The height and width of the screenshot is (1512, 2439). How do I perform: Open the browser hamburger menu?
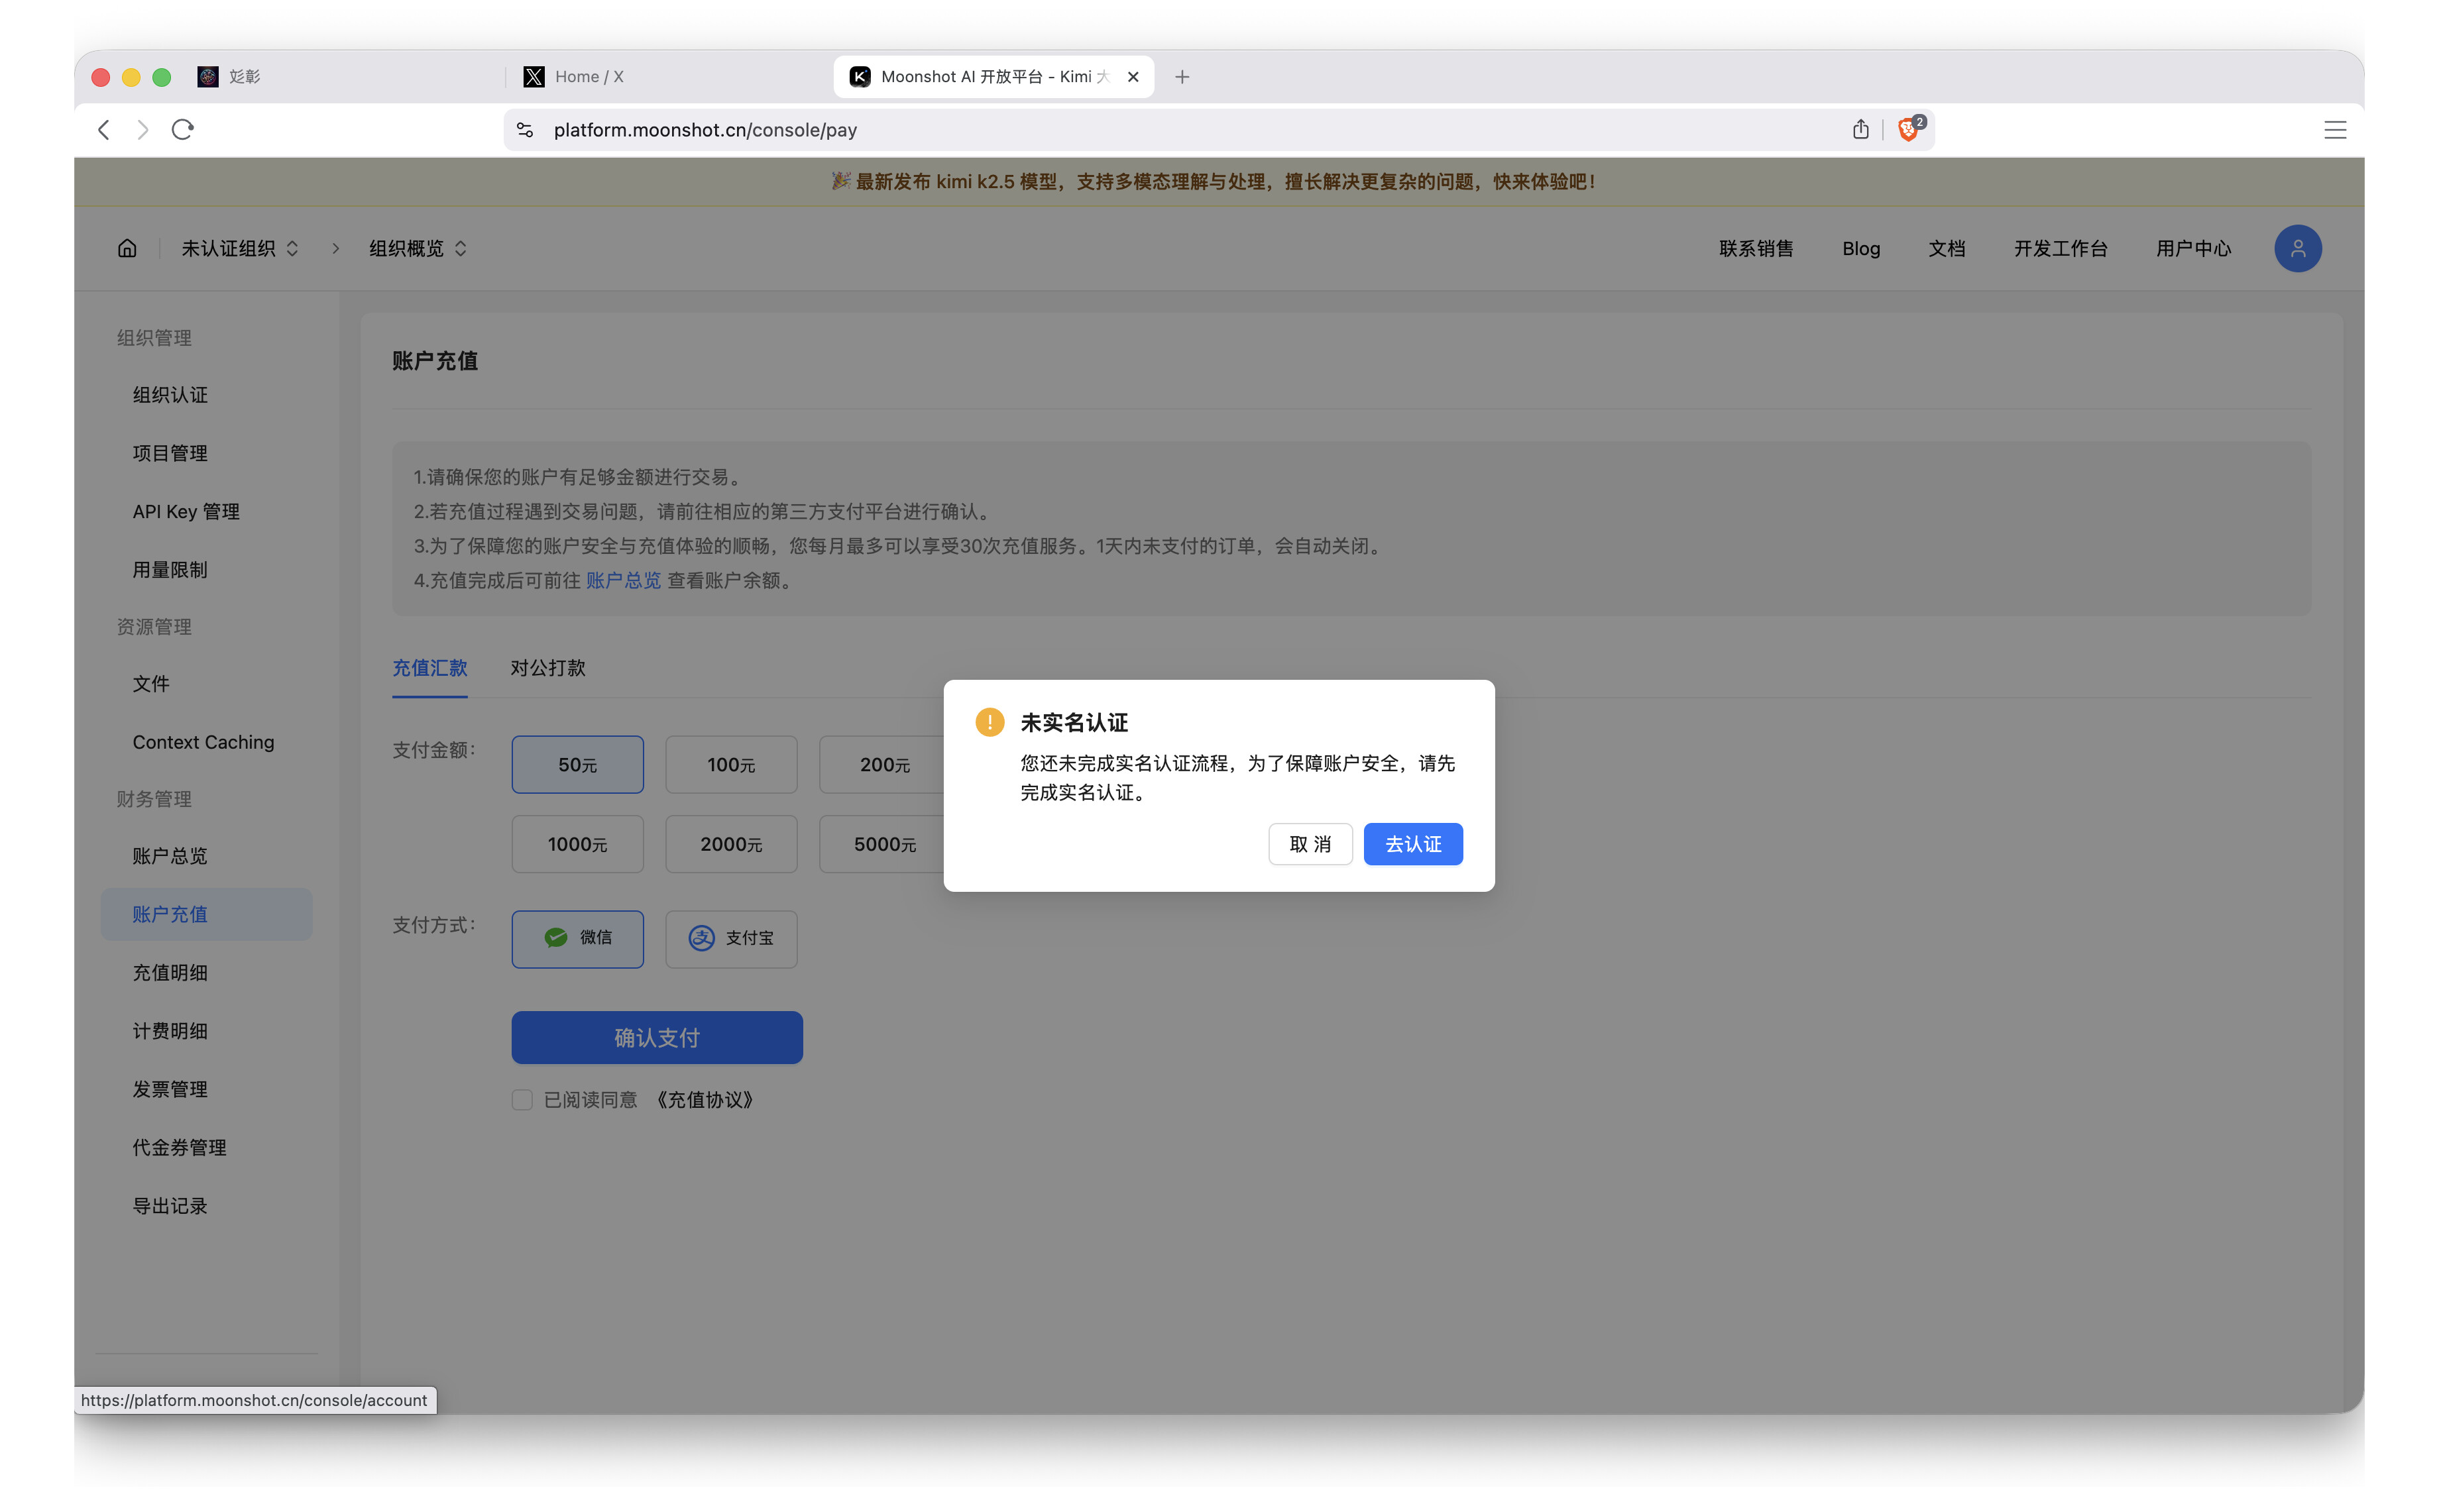coord(2334,130)
